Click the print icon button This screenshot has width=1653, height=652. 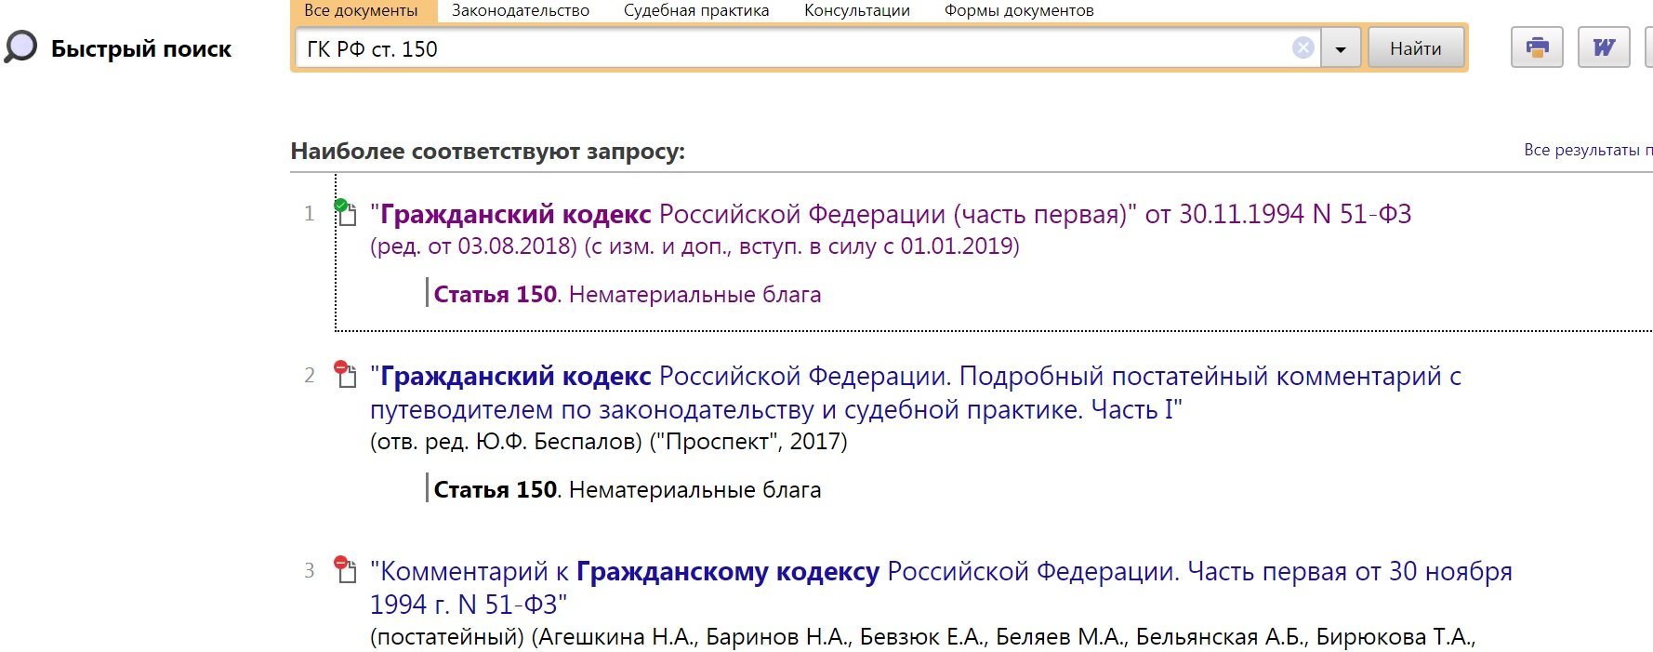tap(1537, 47)
